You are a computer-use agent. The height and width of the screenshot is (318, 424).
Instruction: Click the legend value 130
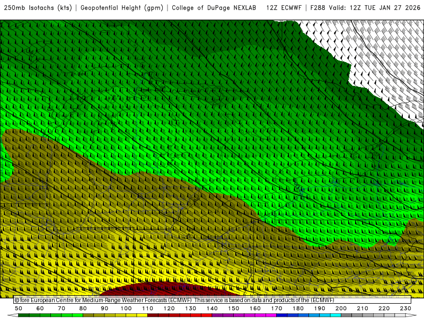coord(190,308)
